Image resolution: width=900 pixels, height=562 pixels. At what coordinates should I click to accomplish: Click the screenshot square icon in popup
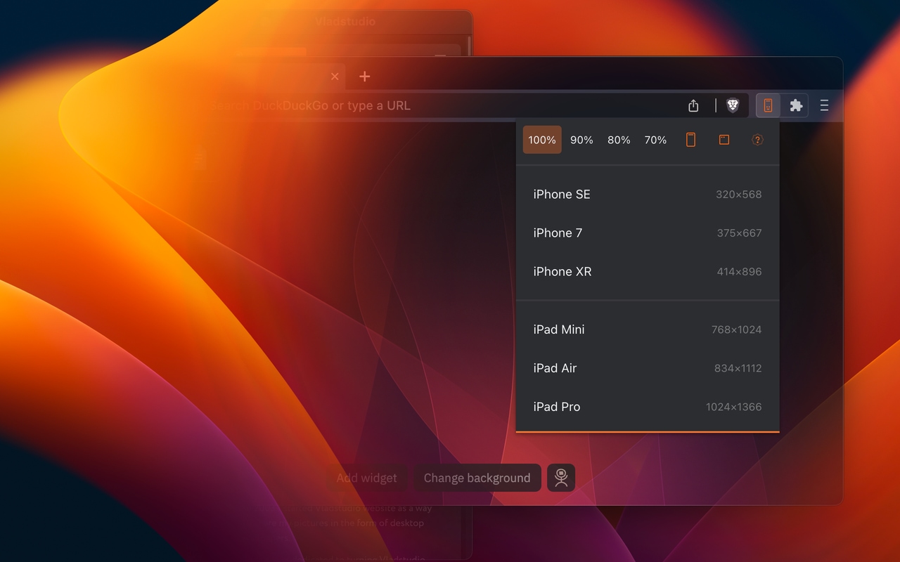click(724, 140)
